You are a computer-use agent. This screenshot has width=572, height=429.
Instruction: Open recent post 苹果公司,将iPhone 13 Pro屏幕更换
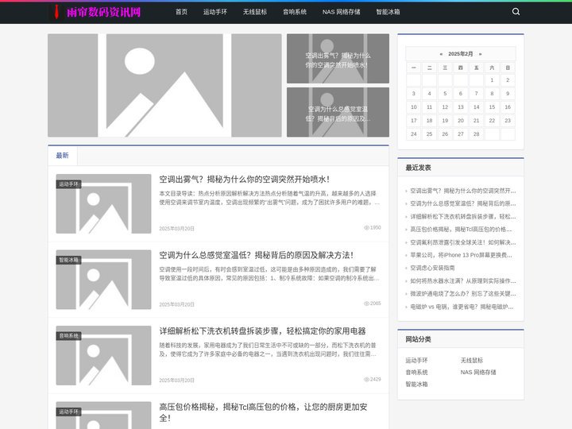(461, 255)
